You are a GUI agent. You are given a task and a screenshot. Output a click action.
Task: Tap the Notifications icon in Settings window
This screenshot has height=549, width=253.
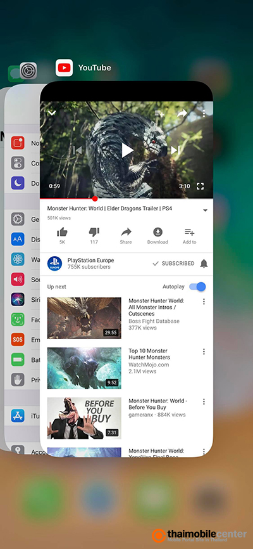[18, 143]
